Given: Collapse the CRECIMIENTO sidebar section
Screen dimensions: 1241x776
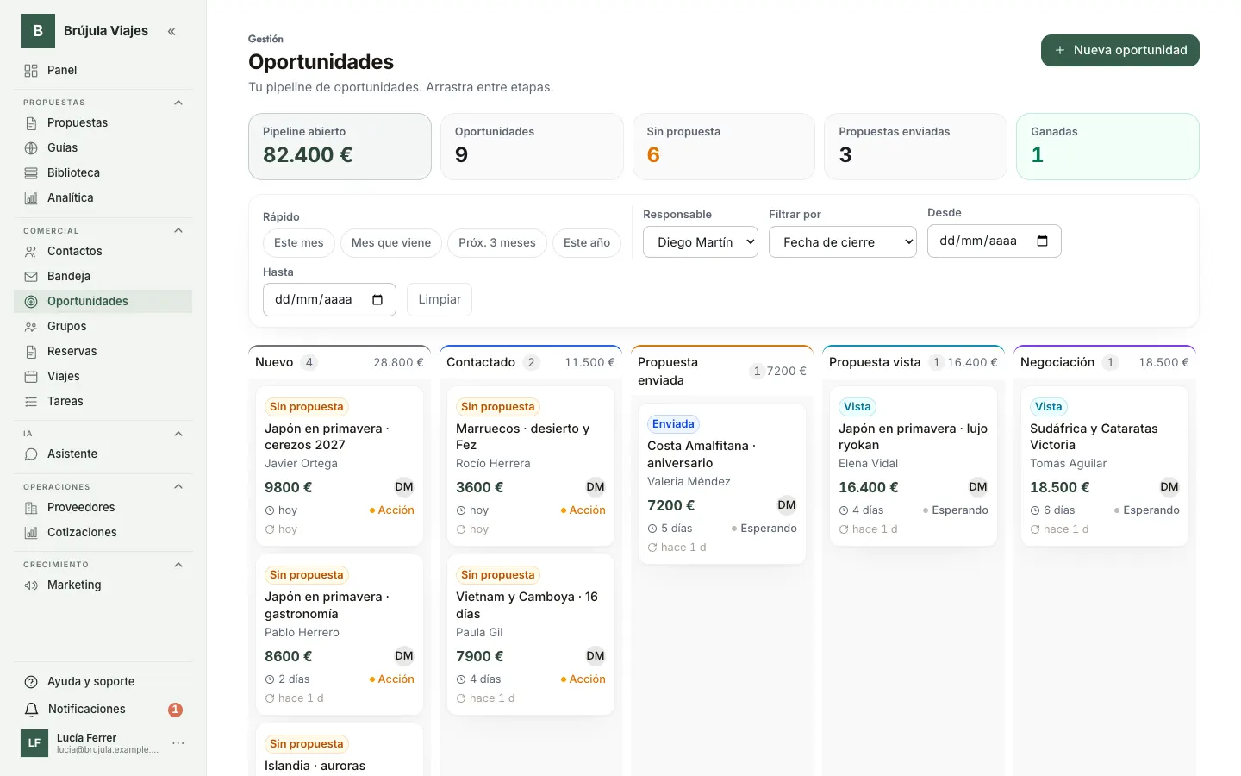Looking at the screenshot, I should tap(178, 565).
